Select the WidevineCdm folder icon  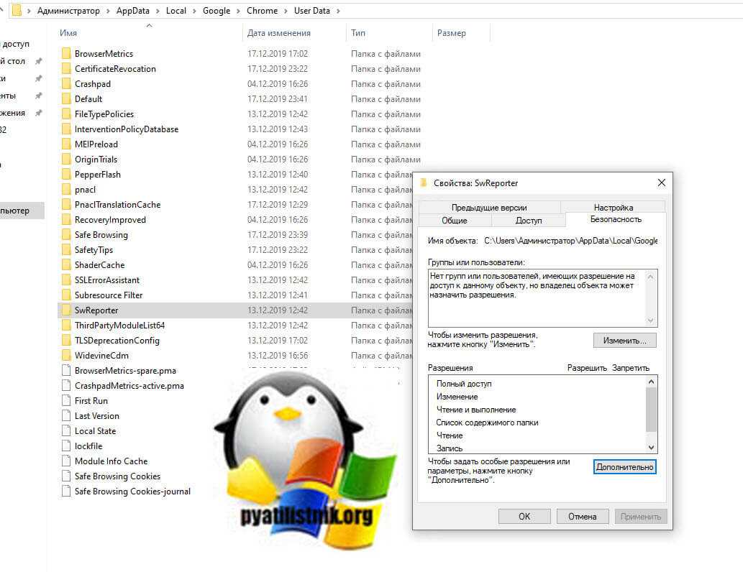pos(66,356)
